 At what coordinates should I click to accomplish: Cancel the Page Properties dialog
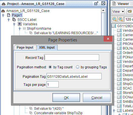tap(97, 97)
